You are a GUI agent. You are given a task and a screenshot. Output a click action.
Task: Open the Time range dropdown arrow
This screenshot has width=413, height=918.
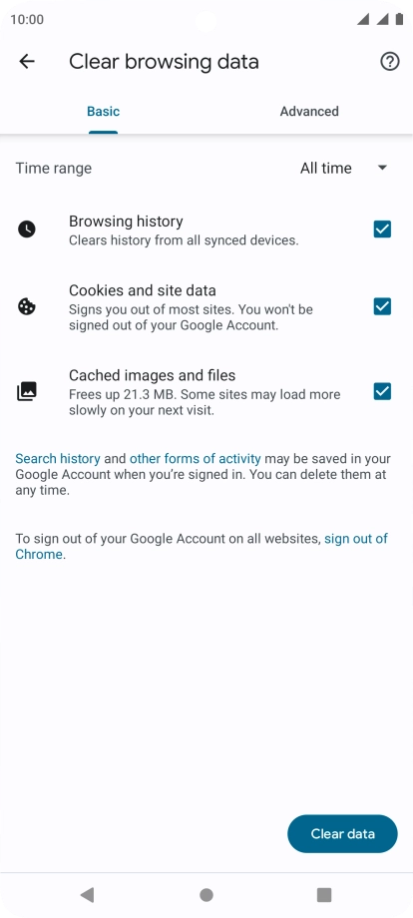tap(383, 168)
